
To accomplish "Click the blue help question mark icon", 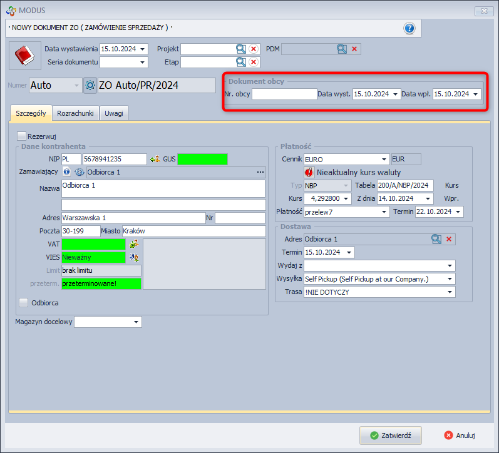I will tap(409, 28).
